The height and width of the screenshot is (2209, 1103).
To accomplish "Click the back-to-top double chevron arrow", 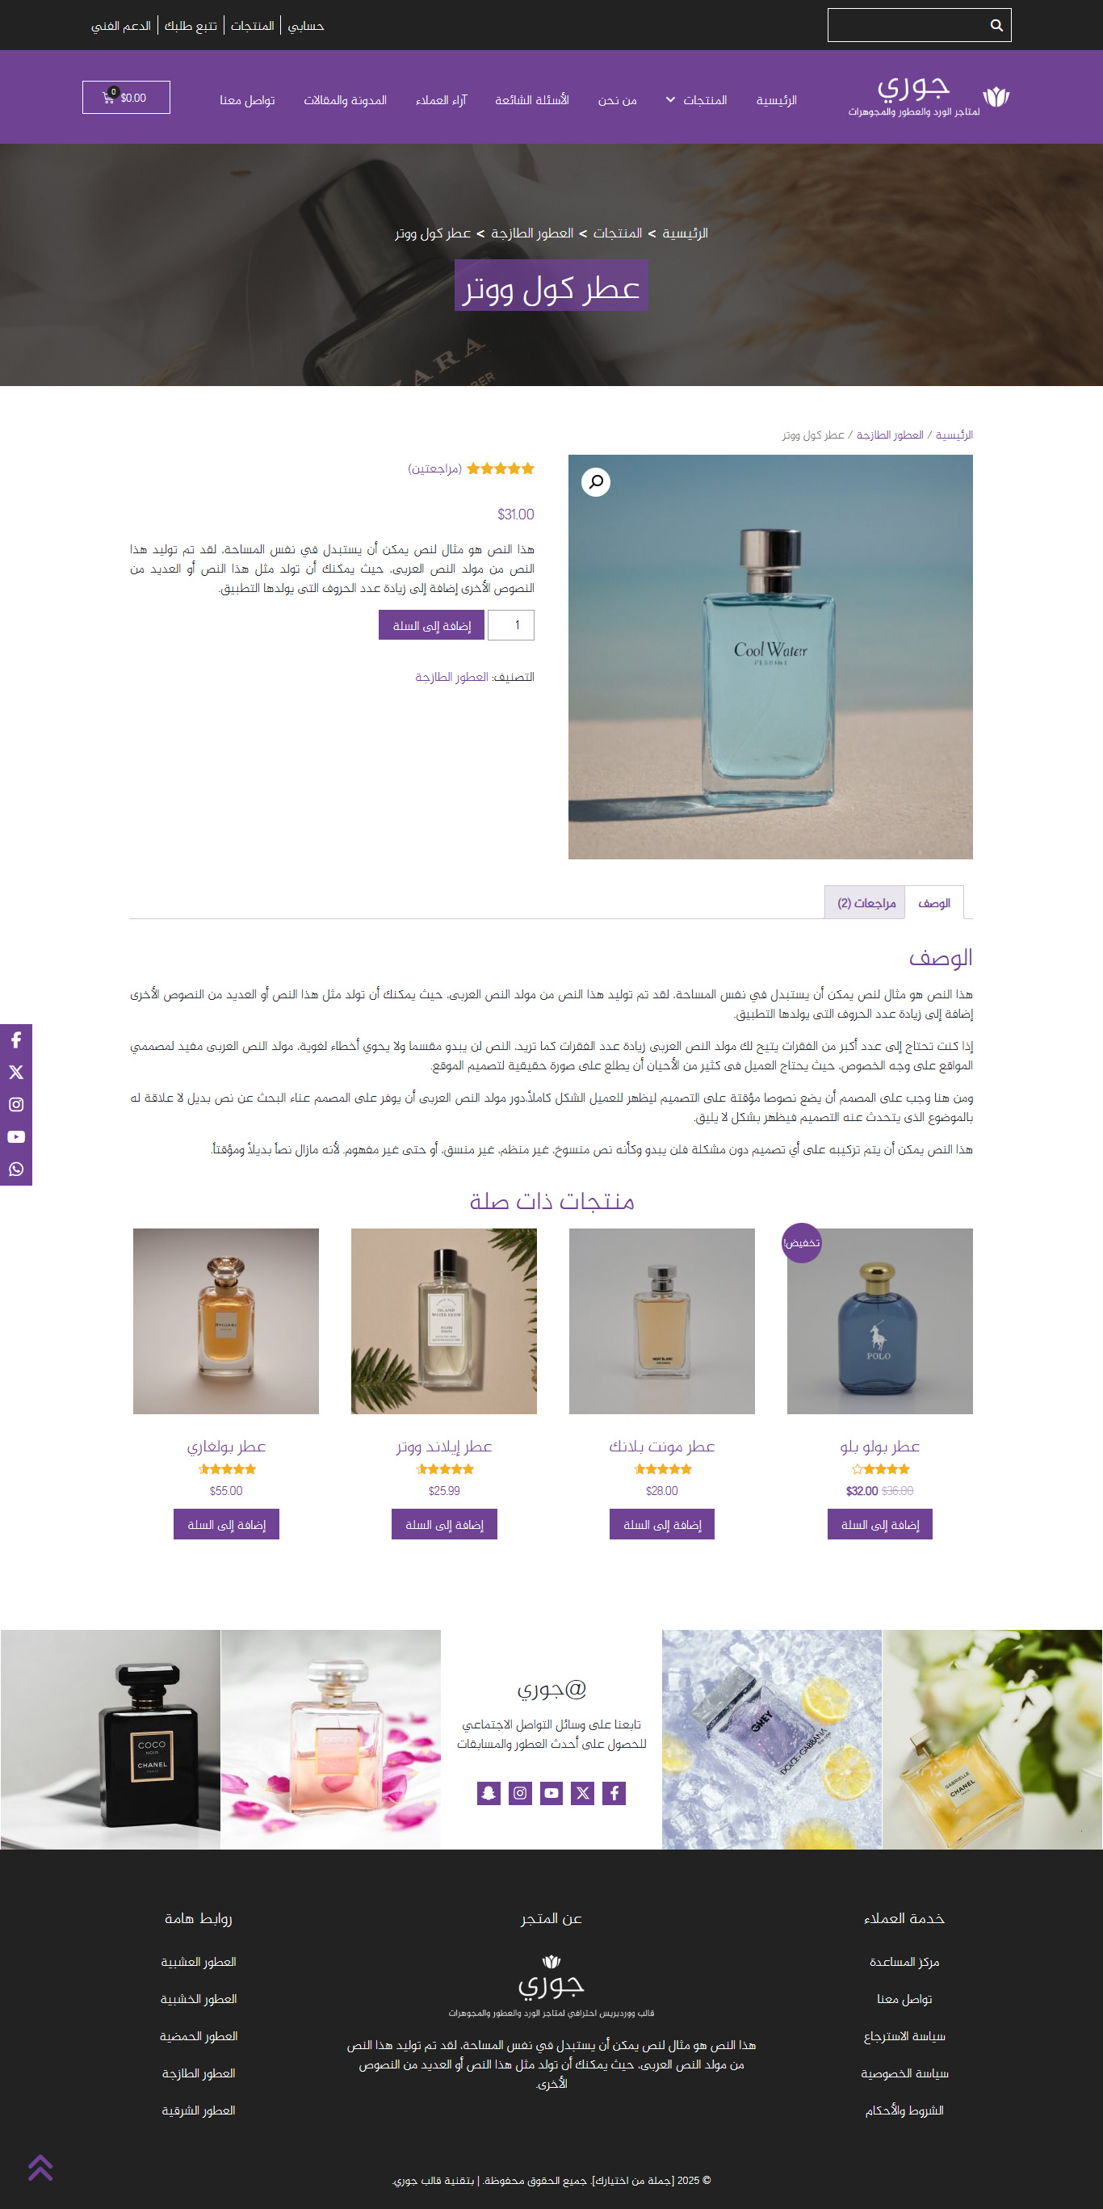I will tap(40, 2167).
